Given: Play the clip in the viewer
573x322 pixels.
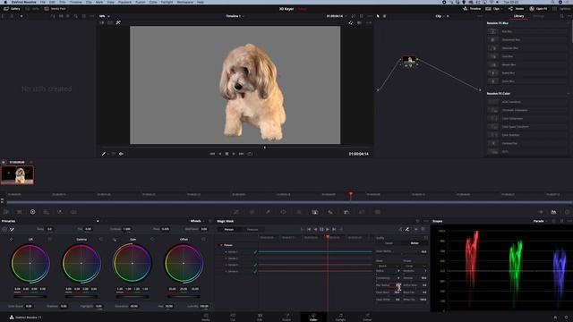Looking at the screenshot, I should (x=234, y=154).
